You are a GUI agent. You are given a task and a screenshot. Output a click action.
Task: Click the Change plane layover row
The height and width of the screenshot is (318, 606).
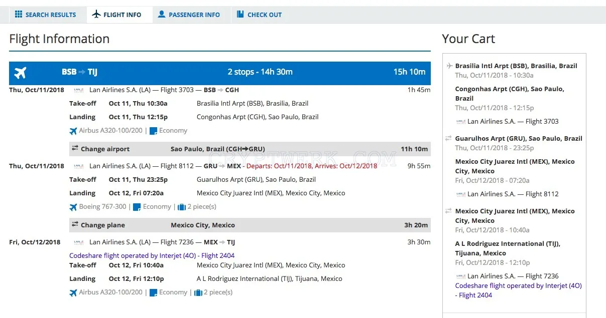250,225
